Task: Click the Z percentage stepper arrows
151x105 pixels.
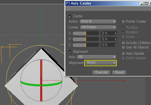Action: pyautogui.click(x=115, y=45)
